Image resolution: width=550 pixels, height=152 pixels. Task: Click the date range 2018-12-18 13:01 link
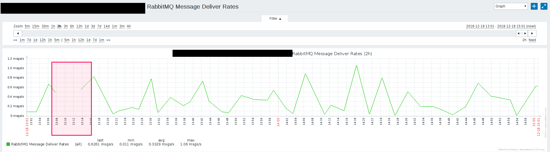(x=480, y=26)
